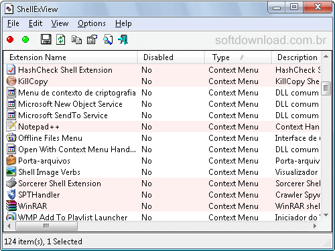This screenshot has width=335, height=251.
Task: Click the Crawler Spyw description for SPTHandler
Action: [297, 195]
